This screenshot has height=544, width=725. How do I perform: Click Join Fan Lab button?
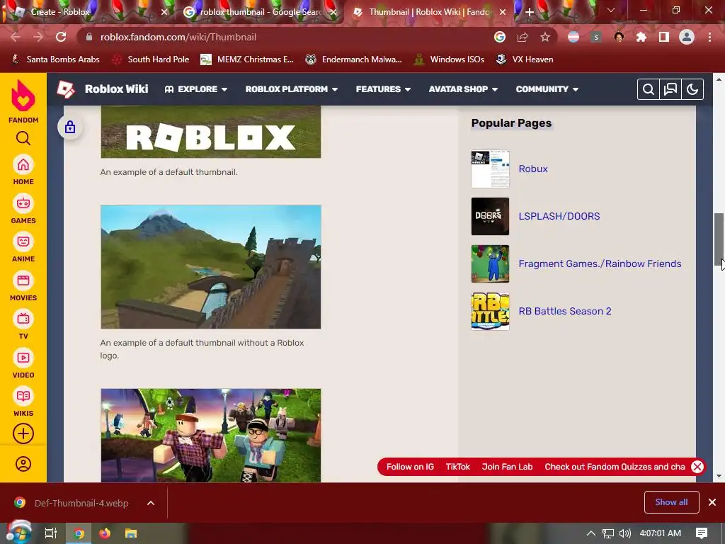507,467
